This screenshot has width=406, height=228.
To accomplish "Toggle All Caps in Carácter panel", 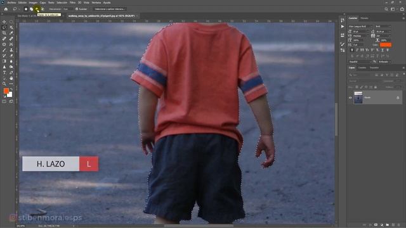I will (x=362, y=50).
